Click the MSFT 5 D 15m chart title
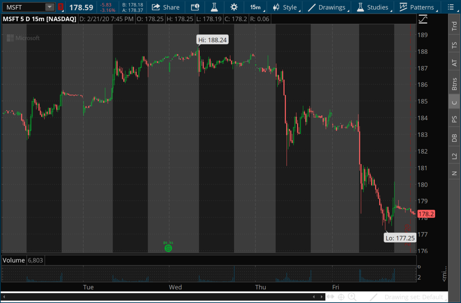This screenshot has height=303, width=461. [x=40, y=19]
